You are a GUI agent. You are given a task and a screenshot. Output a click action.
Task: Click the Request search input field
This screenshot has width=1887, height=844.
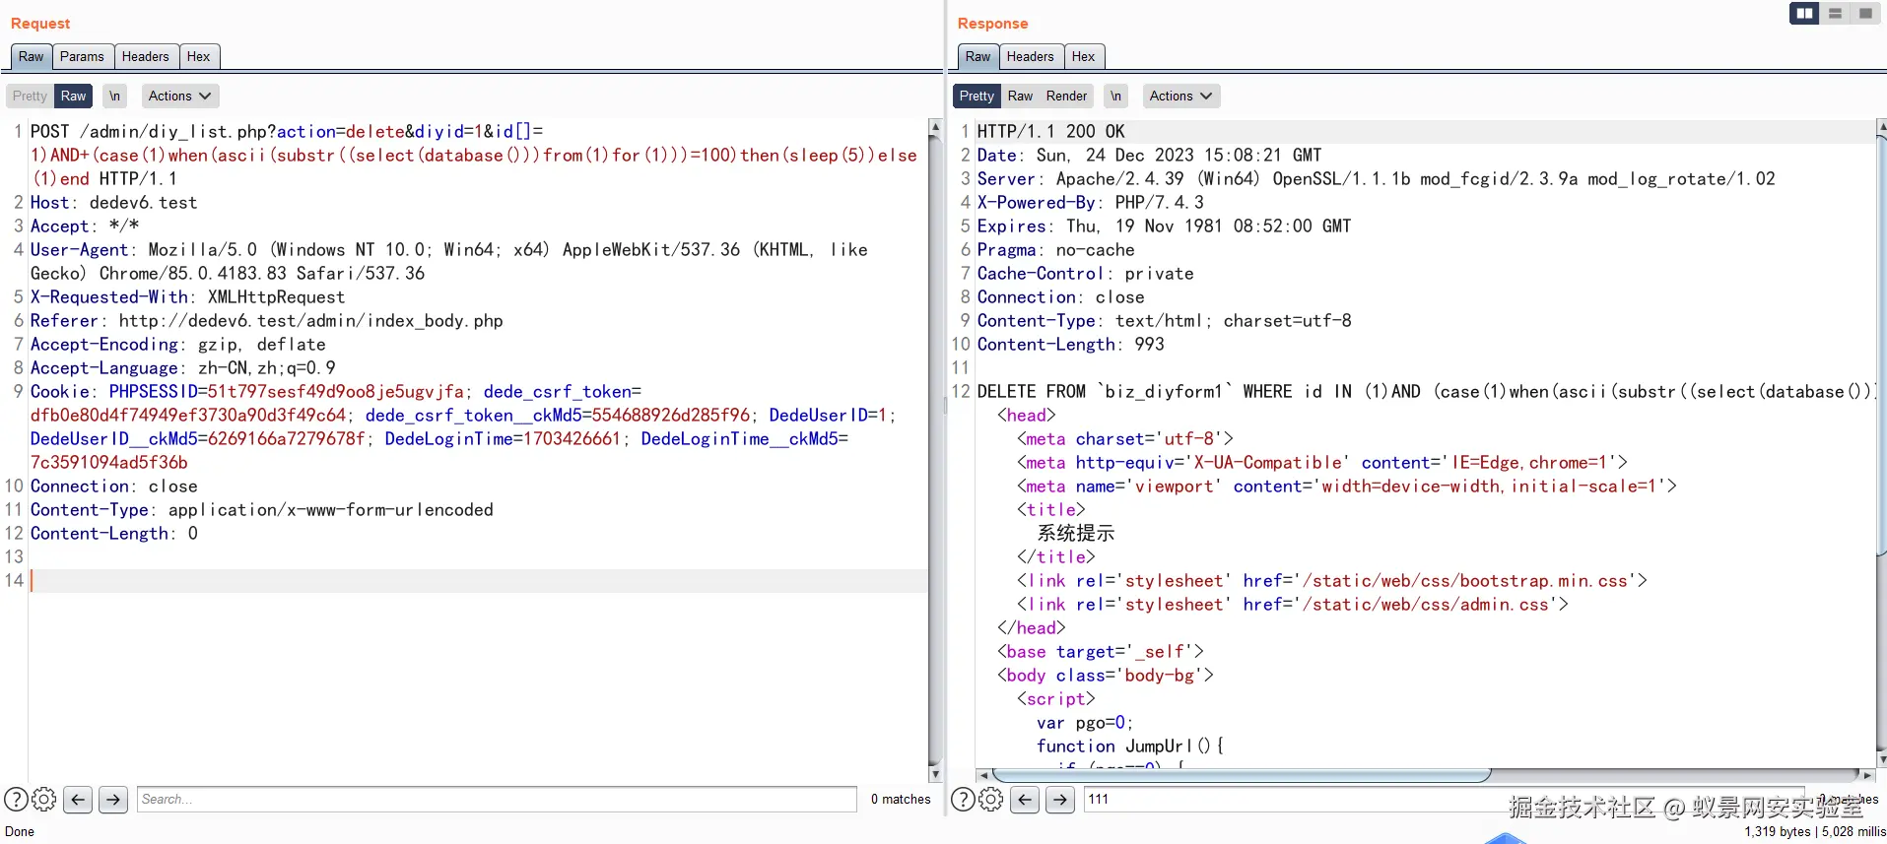point(497,799)
